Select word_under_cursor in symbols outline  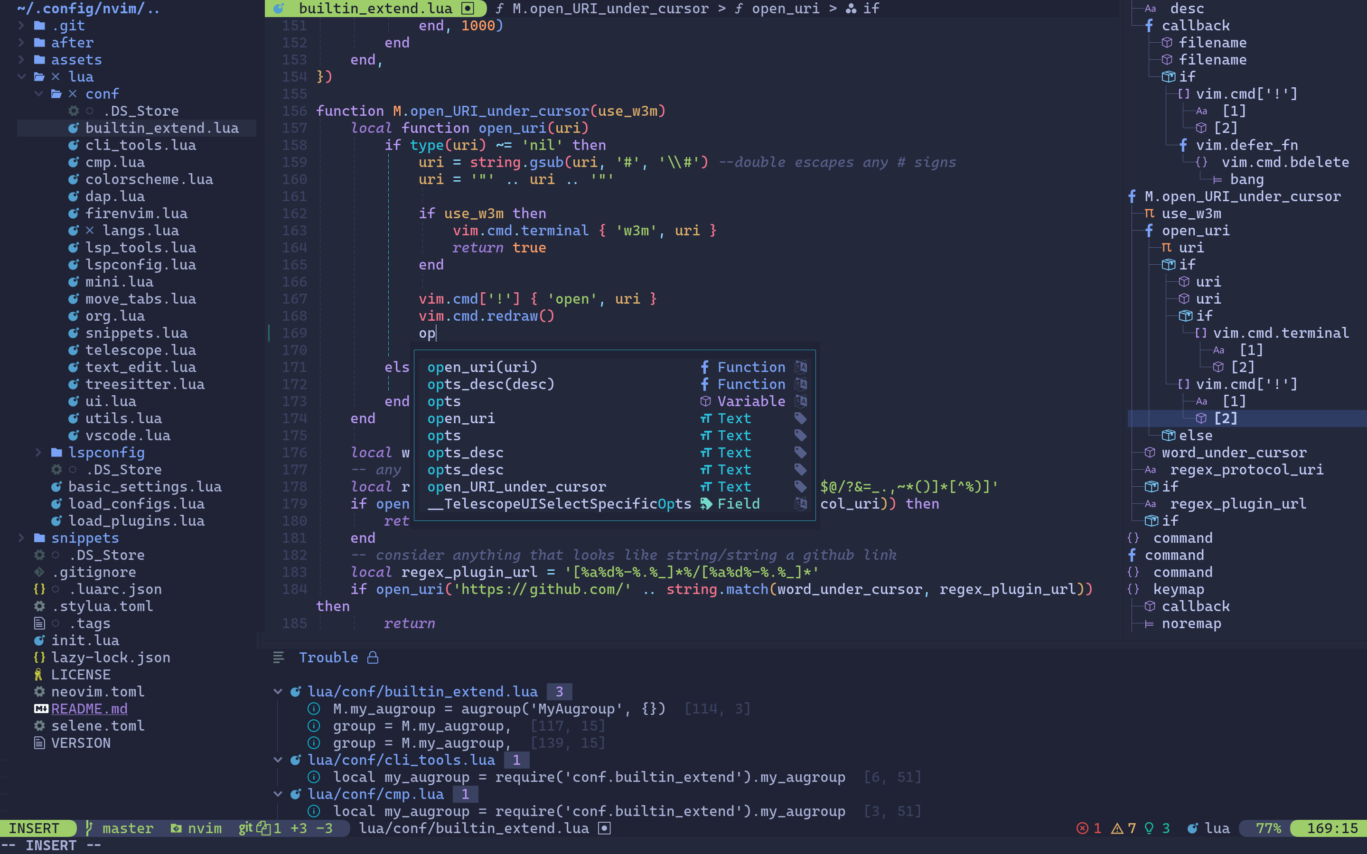1234,453
